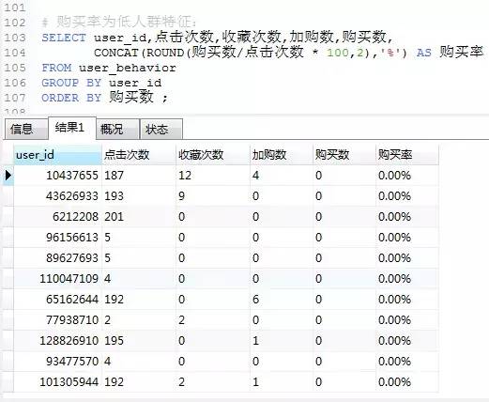The width and height of the screenshot is (489, 402).
Task: Click the 购买率 column header
Action: [407, 155]
